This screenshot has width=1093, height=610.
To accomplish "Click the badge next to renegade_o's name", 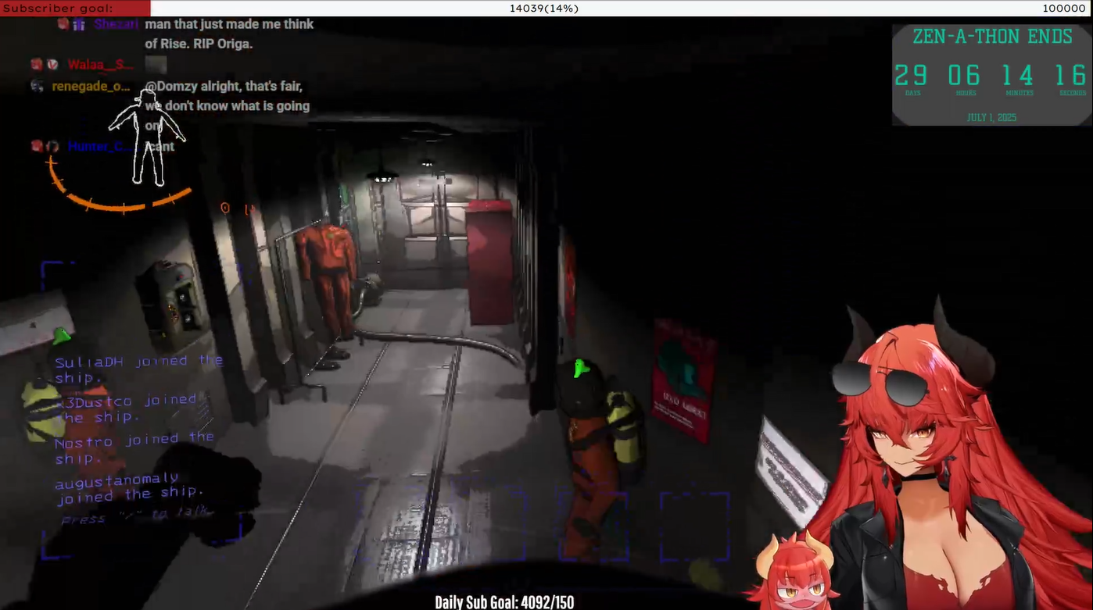I will 37,85.
